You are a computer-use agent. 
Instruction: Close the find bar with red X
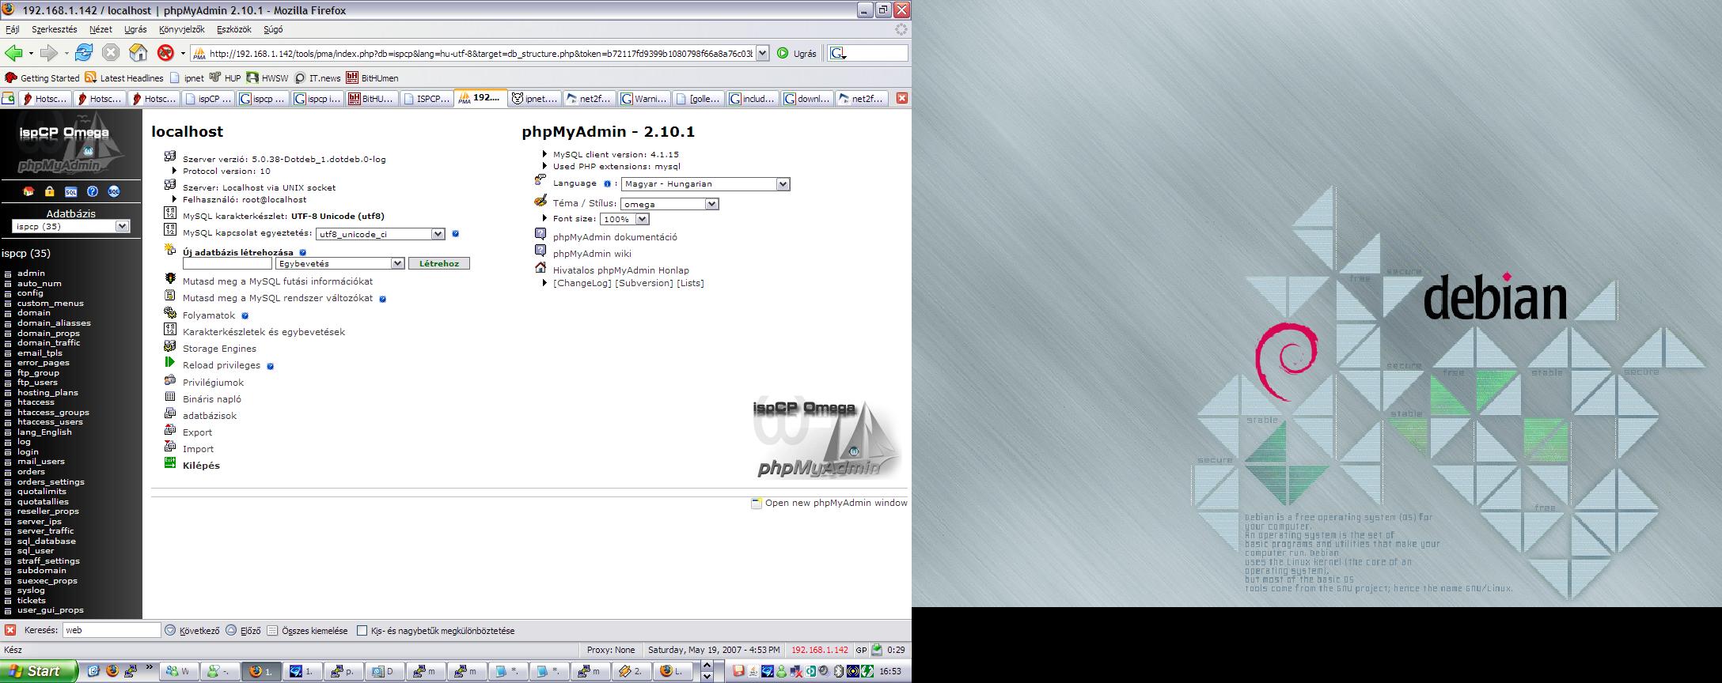pos(10,630)
